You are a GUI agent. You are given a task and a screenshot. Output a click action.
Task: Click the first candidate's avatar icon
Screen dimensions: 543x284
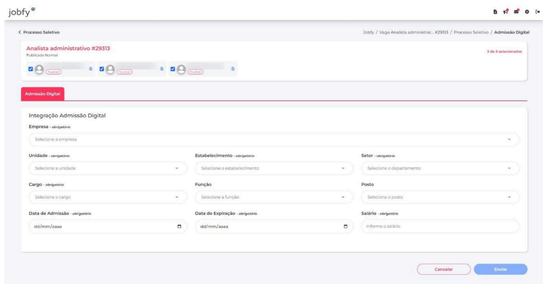point(39,69)
